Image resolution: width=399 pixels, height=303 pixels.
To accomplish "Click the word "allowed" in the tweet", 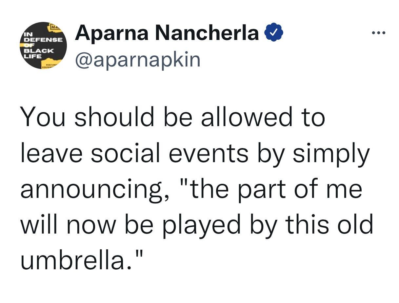I will (246, 117).
